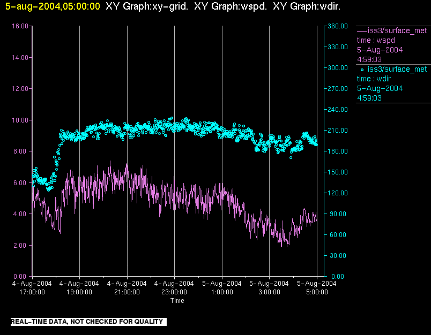Click the 'Time' x-axis title

(x=177, y=301)
